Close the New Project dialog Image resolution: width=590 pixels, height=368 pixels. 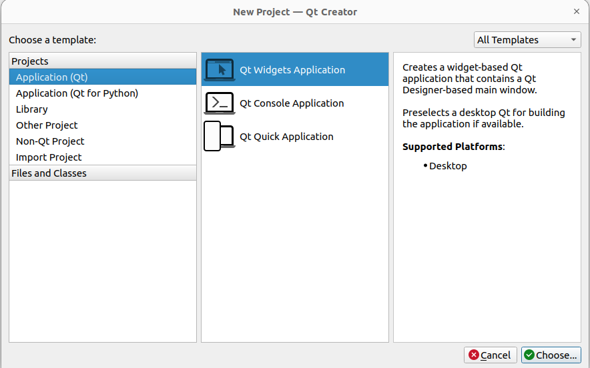click(x=577, y=11)
